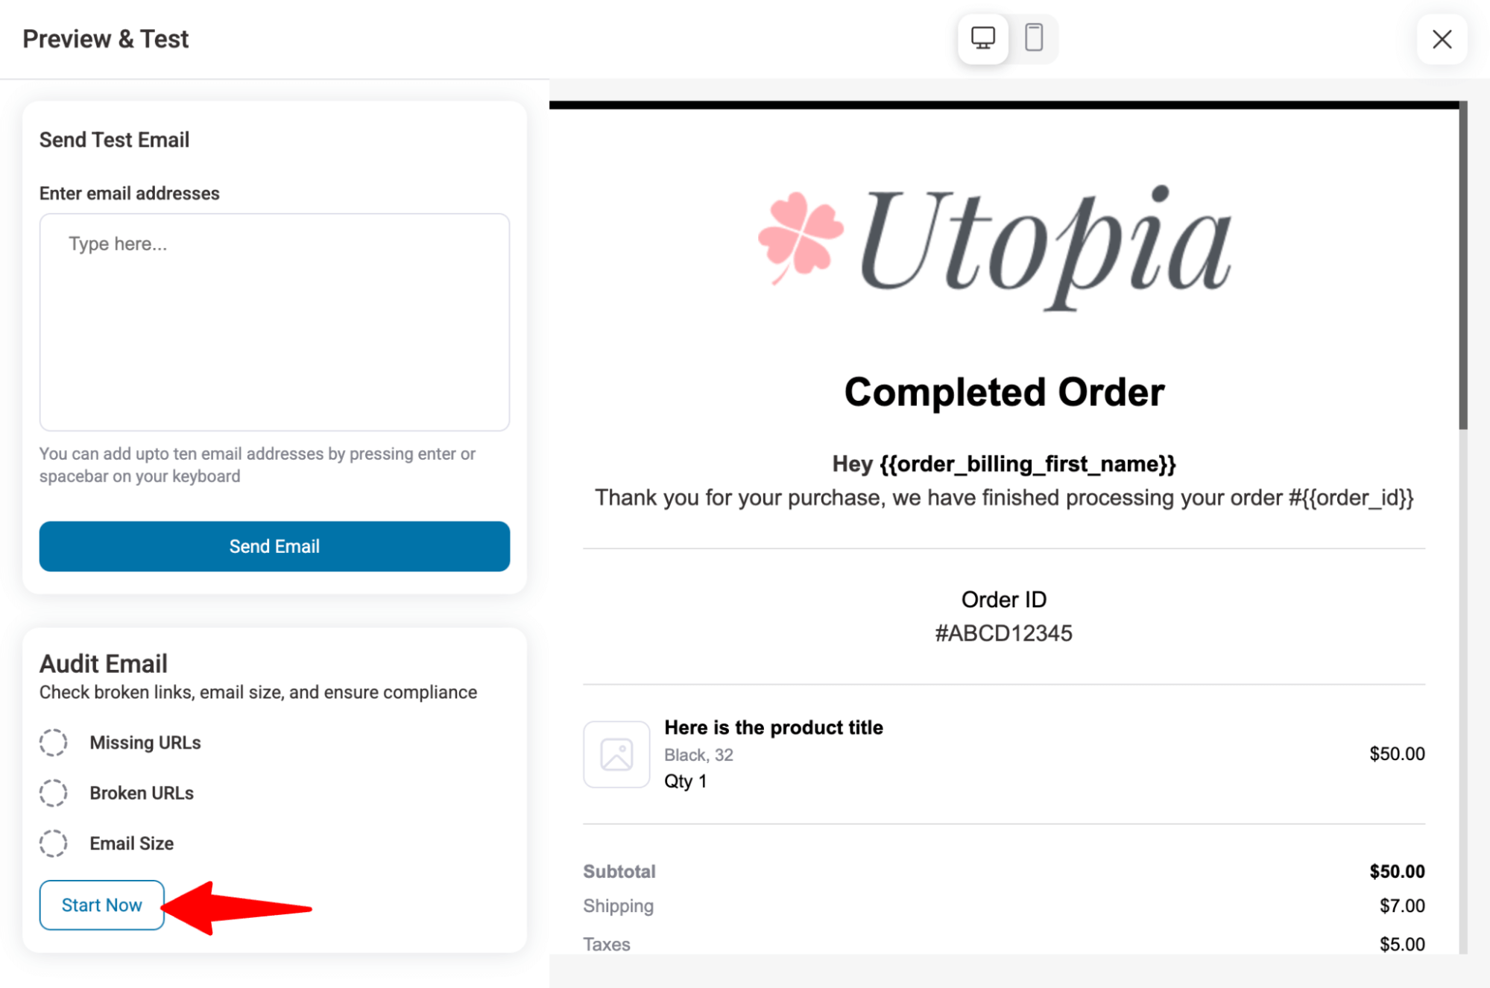Click the product title text

pos(774,727)
